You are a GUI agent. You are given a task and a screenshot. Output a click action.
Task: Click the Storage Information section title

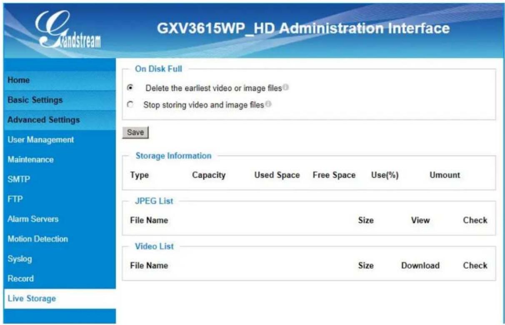(173, 156)
